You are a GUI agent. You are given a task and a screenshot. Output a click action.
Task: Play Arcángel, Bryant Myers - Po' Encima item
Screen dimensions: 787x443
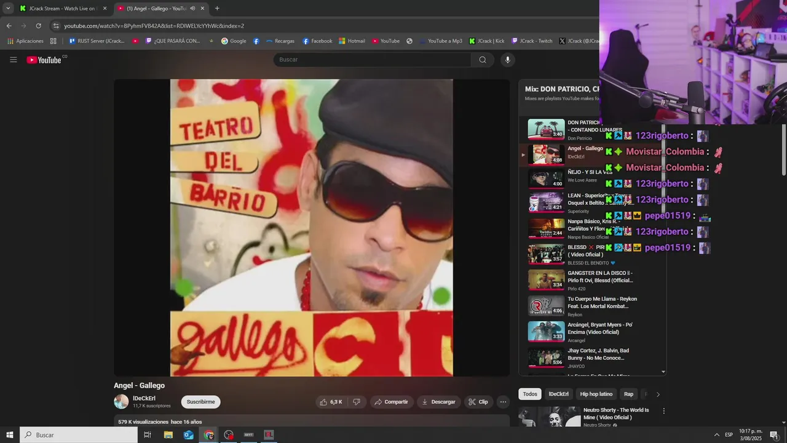pos(593,332)
